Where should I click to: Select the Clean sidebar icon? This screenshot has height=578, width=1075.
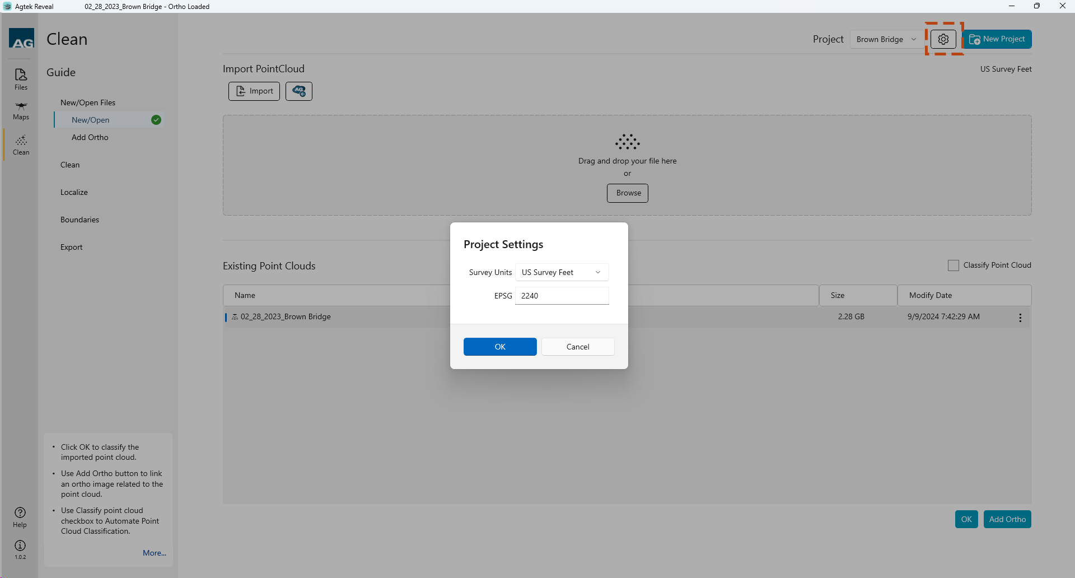pos(21,144)
